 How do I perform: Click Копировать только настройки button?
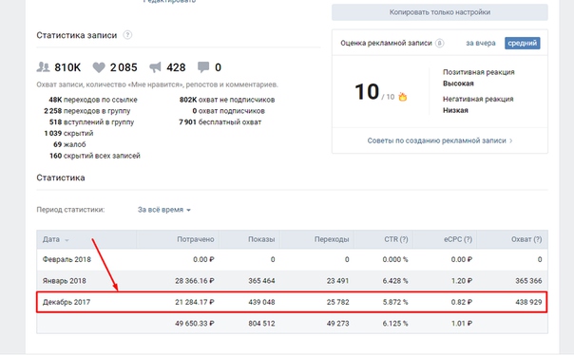[x=440, y=12]
